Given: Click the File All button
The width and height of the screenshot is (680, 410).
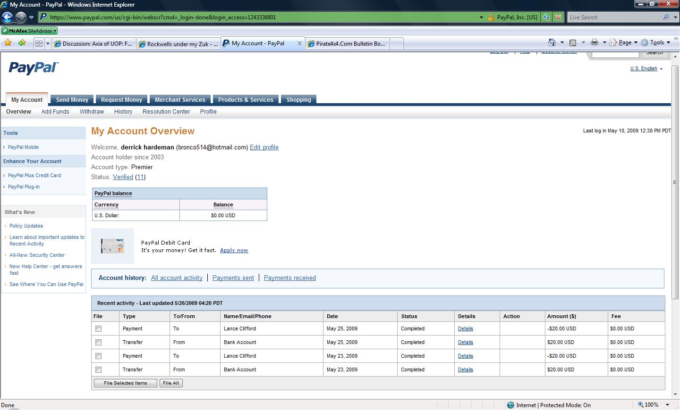Looking at the screenshot, I should 171,383.
